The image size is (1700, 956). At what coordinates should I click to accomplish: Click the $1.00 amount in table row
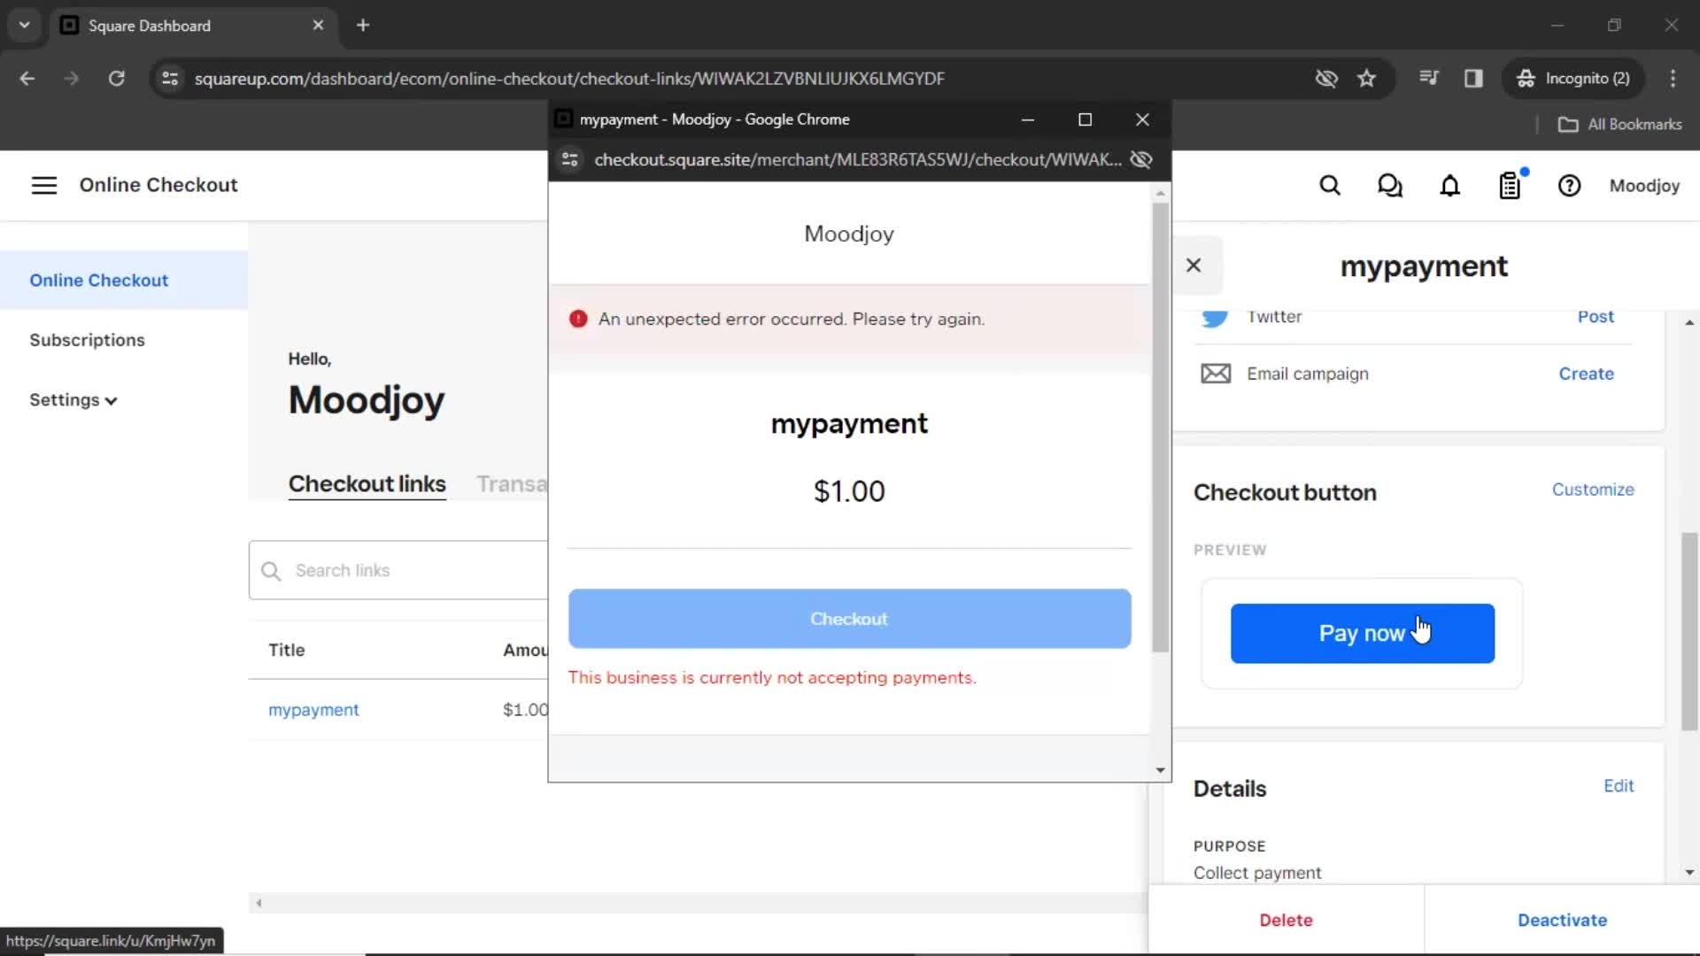point(525,710)
